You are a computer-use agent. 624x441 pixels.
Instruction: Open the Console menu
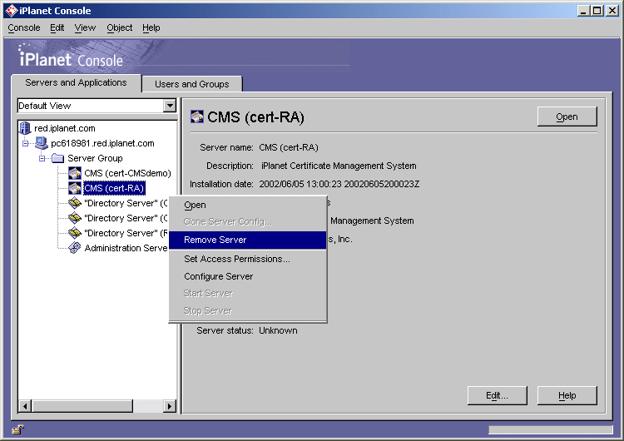point(24,27)
